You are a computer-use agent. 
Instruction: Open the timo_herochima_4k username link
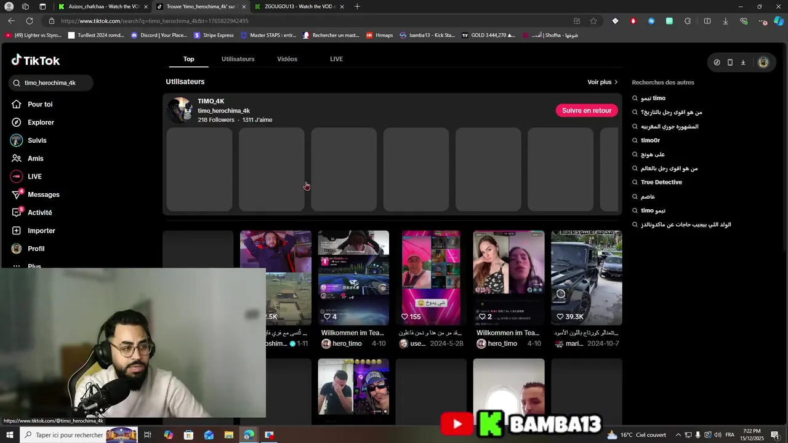pos(223,111)
